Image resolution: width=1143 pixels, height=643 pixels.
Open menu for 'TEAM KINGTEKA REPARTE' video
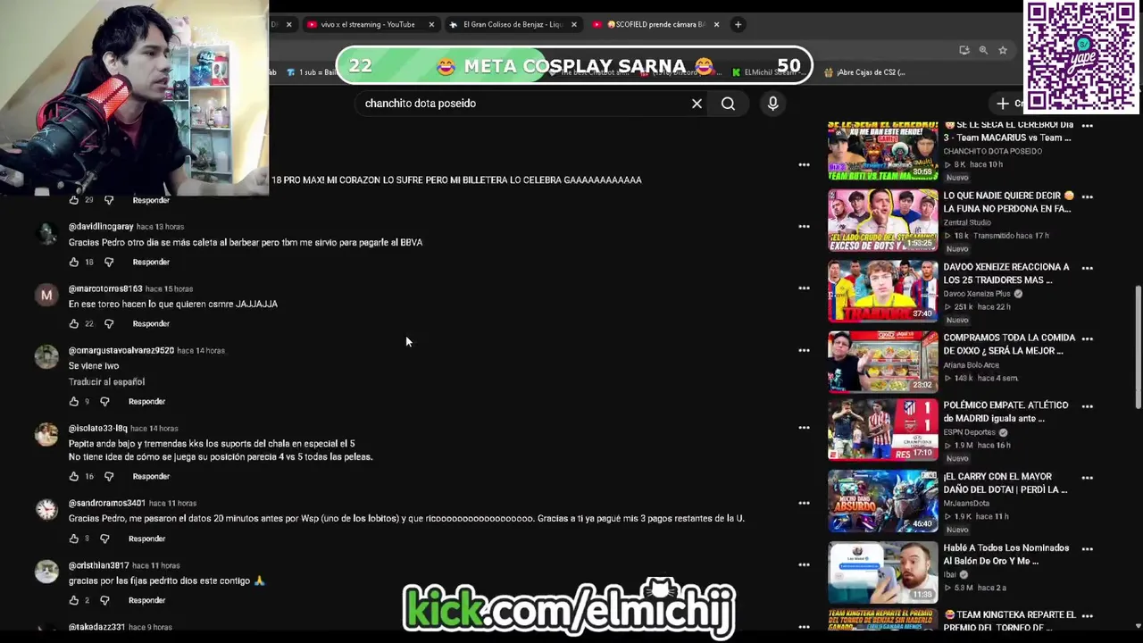click(1087, 616)
